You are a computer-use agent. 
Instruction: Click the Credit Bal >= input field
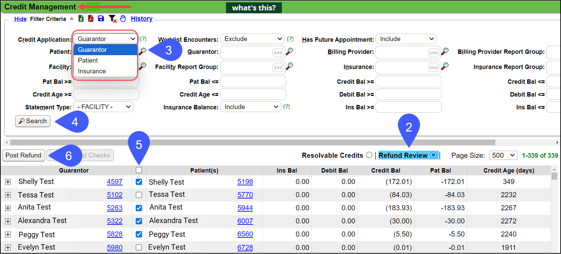click(x=408, y=81)
